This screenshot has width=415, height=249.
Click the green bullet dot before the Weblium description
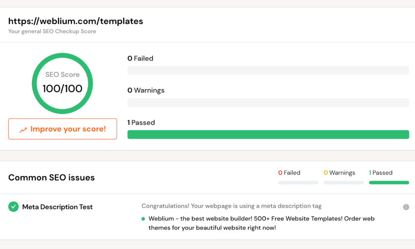143,219
